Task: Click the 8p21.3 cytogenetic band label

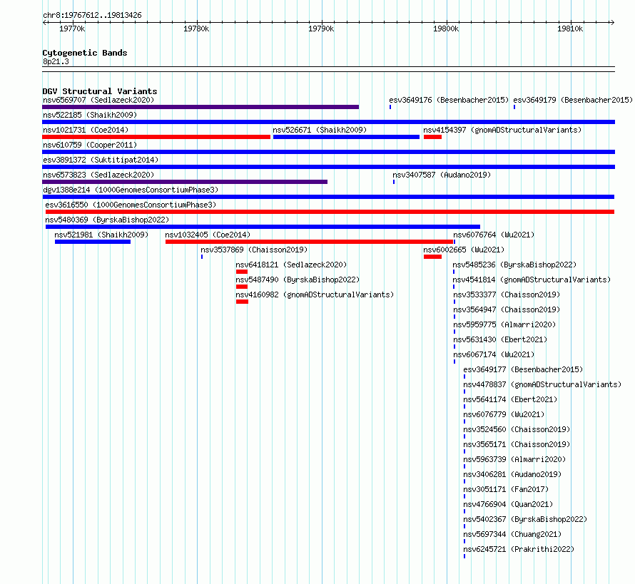Action: click(56, 61)
